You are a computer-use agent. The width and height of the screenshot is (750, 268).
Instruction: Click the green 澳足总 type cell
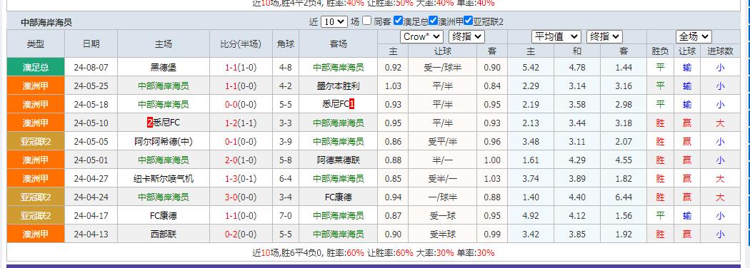(x=36, y=68)
